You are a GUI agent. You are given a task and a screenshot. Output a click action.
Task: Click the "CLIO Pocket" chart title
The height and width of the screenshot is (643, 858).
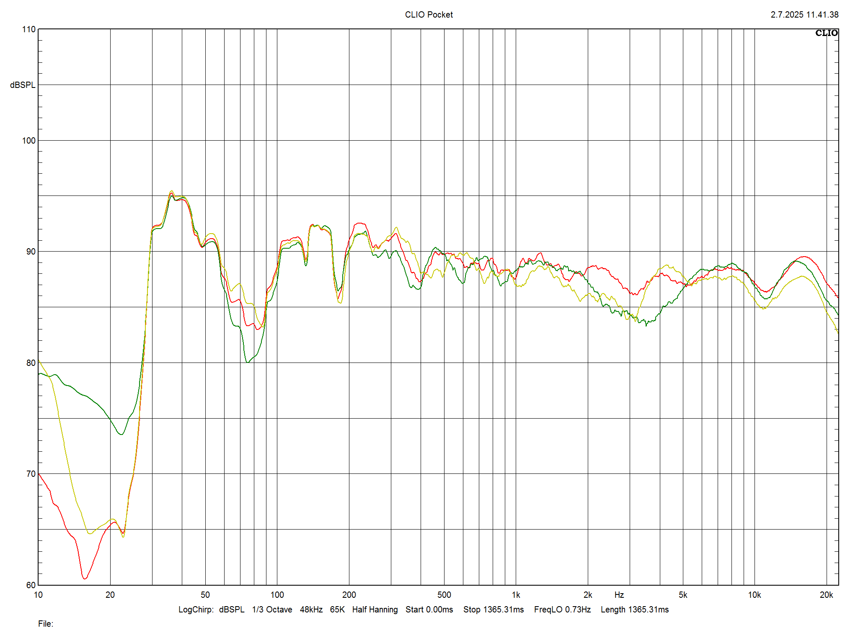click(429, 15)
